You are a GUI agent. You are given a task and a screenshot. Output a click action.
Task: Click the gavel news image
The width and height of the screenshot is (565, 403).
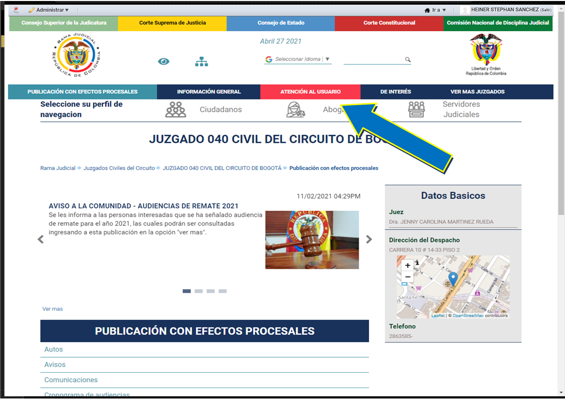[x=312, y=240]
